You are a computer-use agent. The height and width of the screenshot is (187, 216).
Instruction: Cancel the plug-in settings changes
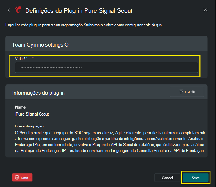pos(167,178)
